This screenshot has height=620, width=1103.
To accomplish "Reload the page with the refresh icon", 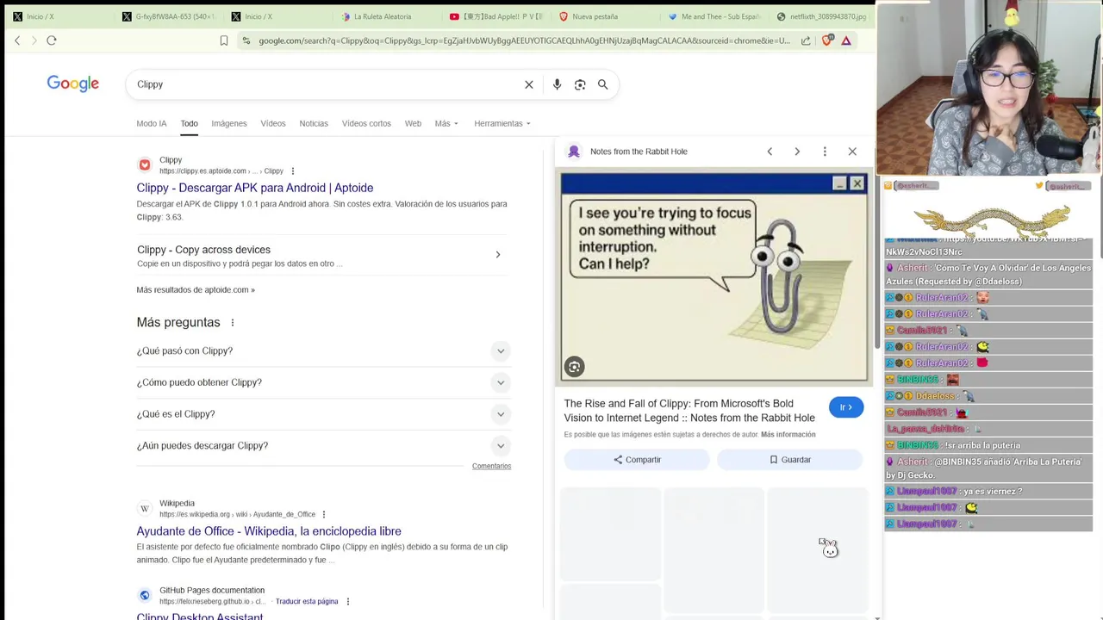I will (52, 40).
